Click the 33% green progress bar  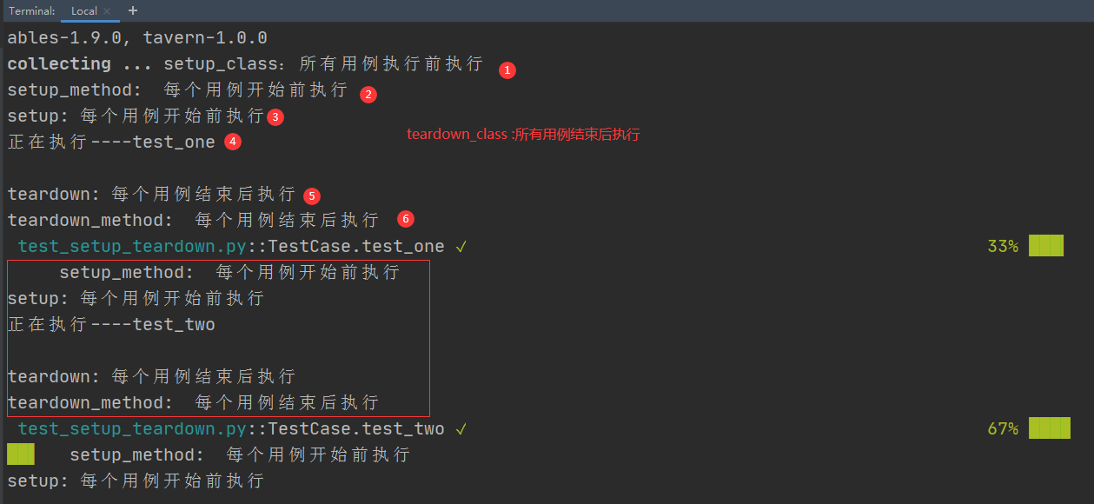(x=1045, y=246)
